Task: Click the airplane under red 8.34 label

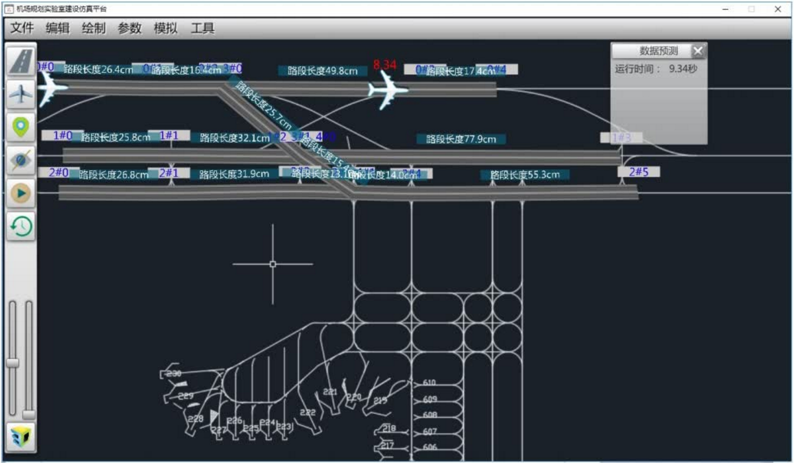Action: coord(388,89)
